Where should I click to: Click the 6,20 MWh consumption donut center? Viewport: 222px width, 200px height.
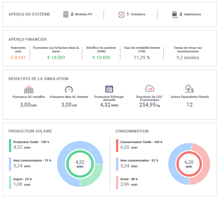tap(189, 164)
